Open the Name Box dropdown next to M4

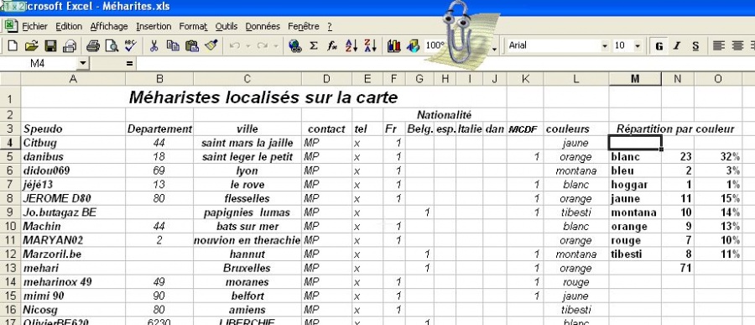83,63
